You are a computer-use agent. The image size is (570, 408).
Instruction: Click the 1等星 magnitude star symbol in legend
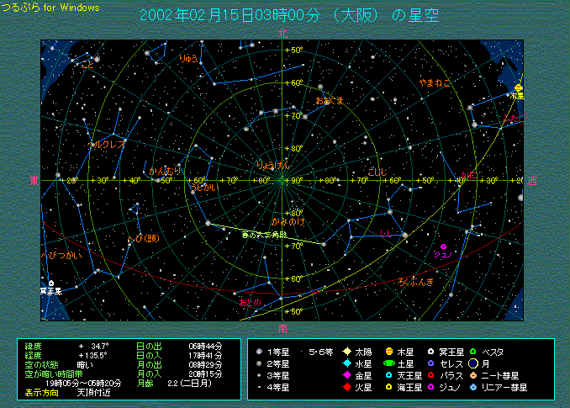point(260,352)
